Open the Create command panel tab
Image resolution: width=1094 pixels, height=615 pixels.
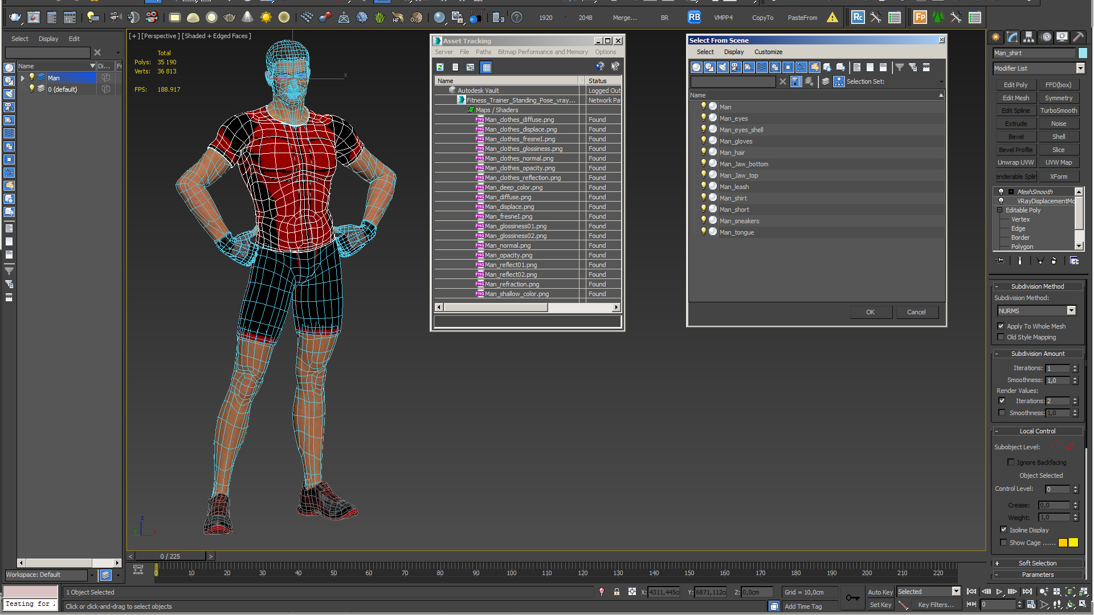996,37
